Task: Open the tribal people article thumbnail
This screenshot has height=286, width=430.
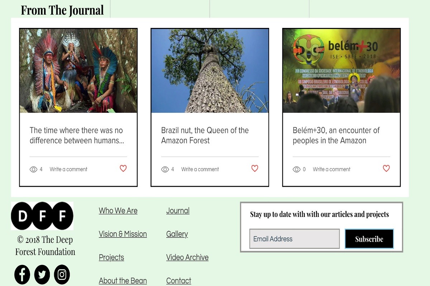Action: (78, 71)
